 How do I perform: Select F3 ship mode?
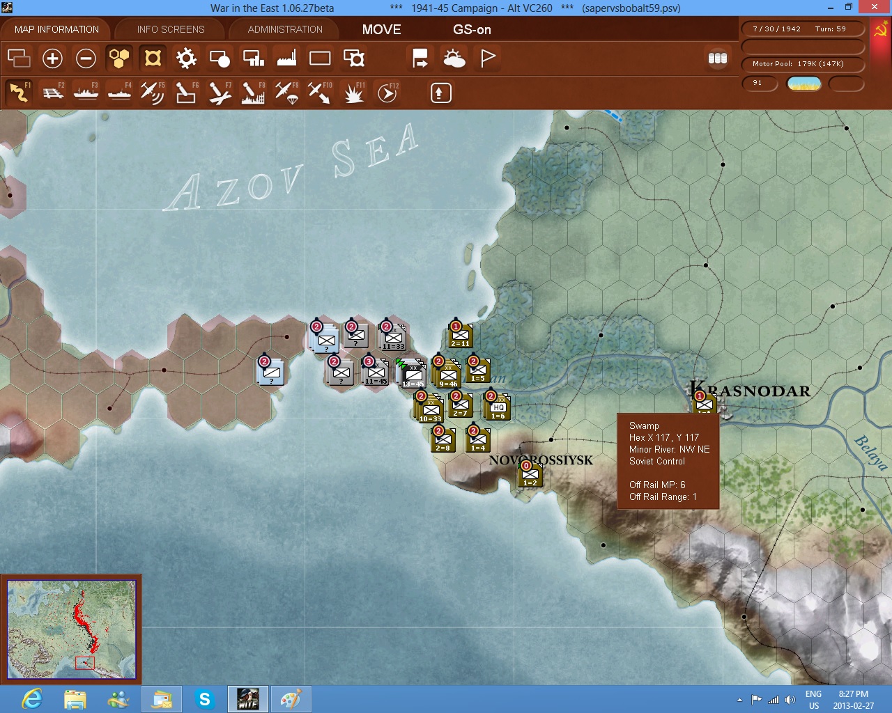[86, 92]
